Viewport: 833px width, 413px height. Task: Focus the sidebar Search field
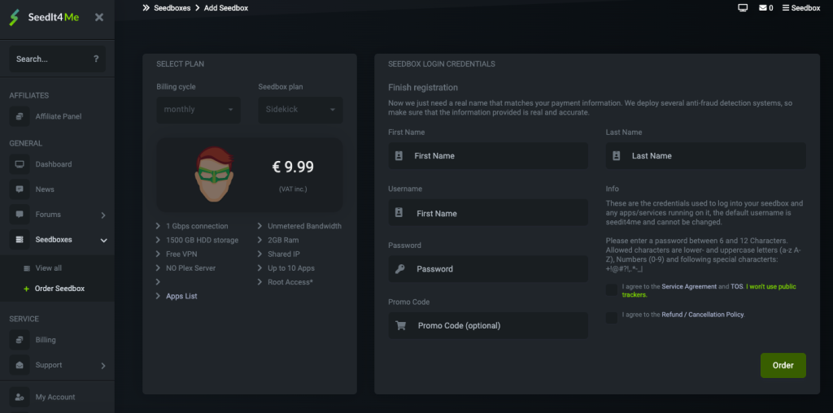[58, 59]
